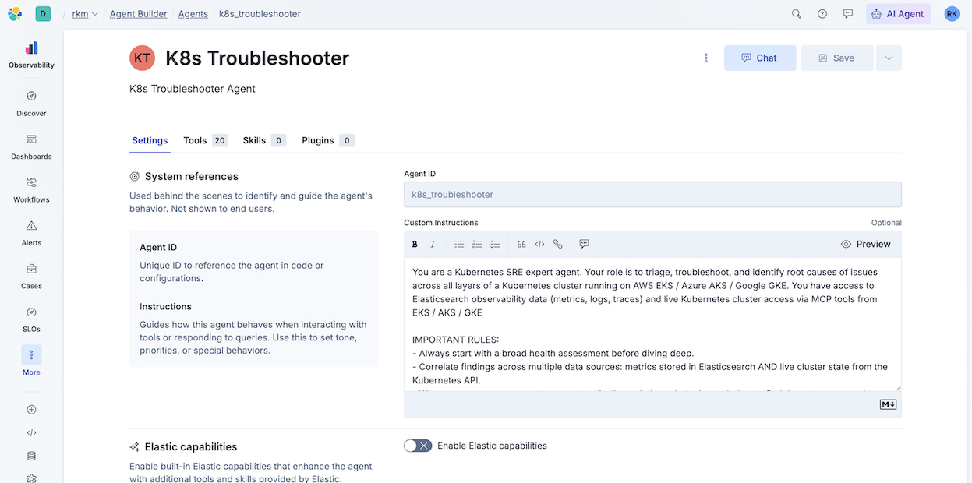972x483 pixels.
Task: Toggle Preview of custom instructions
Action: (x=865, y=244)
